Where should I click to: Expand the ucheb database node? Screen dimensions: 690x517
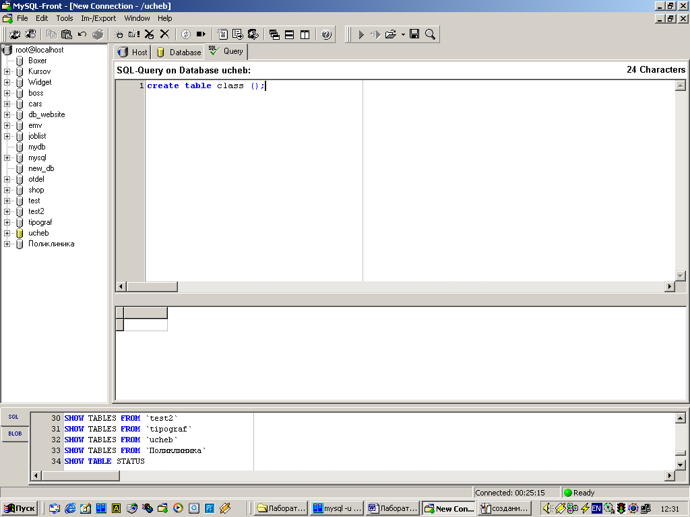click(x=7, y=234)
